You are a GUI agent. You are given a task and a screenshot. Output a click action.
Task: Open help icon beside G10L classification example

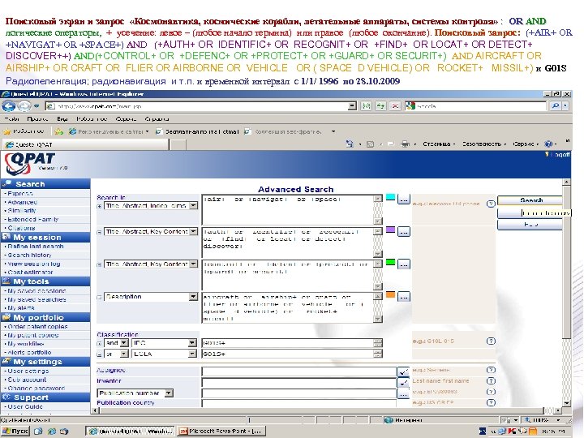(x=491, y=341)
